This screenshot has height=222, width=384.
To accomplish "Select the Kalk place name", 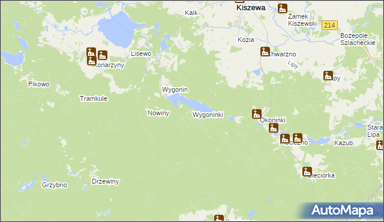I will [x=191, y=13].
